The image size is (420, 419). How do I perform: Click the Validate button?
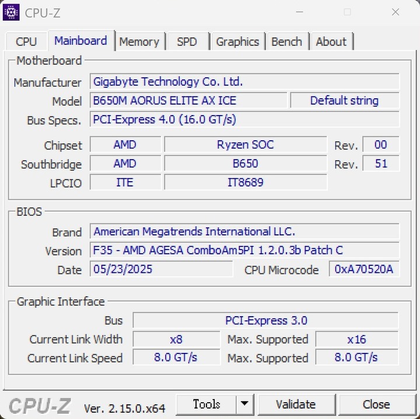tap(296, 404)
